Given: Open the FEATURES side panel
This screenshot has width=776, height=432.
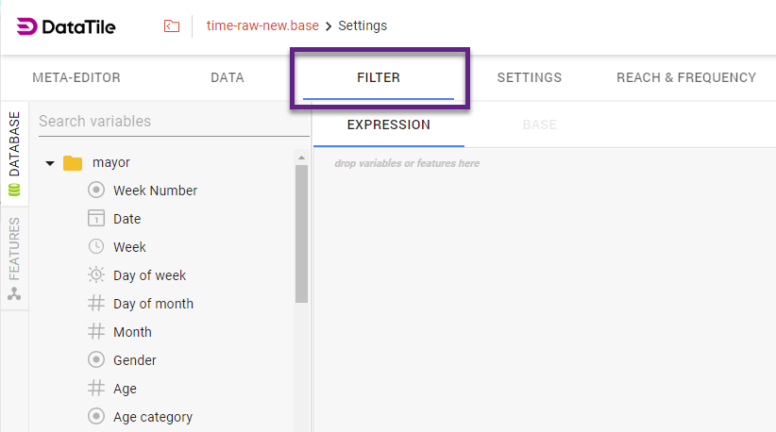Looking at the screenshot, I should click(x=14, y=258).
